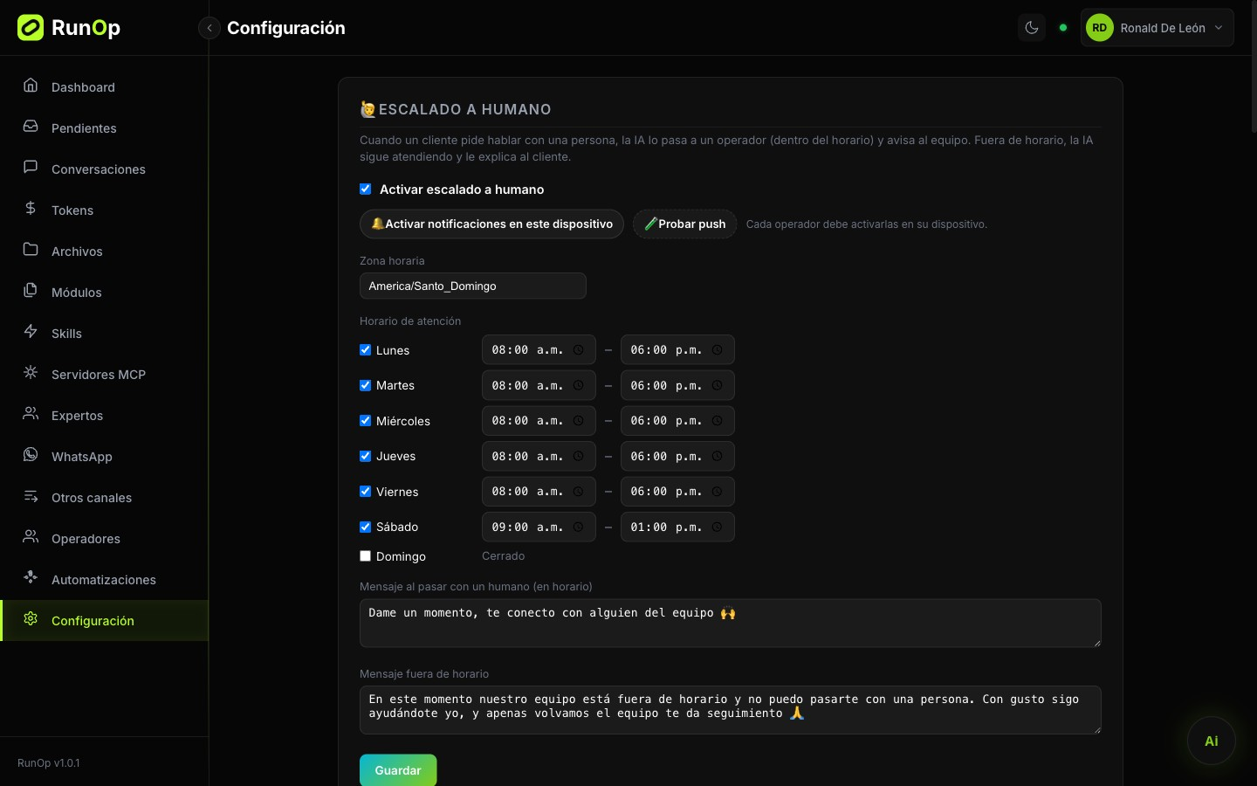Collapse the sidebar with the chevron button
Image resolution: width=1257 pixels, height=786 pixels.
(x=209, y=28)
